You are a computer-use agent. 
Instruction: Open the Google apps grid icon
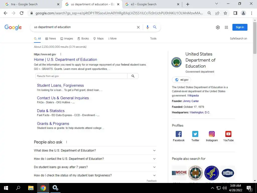226,27
